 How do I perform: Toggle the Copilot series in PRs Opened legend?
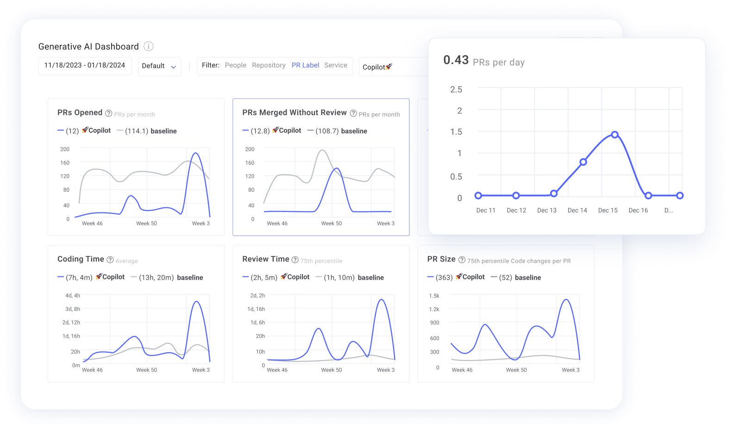pyautogui.click(x=84, y=131)
